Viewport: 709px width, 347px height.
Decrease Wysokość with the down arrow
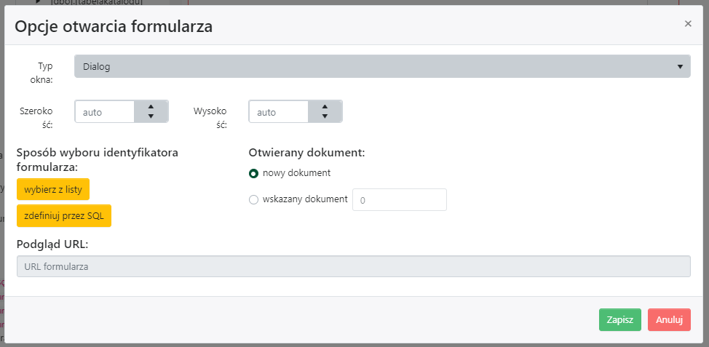point(325,116)
